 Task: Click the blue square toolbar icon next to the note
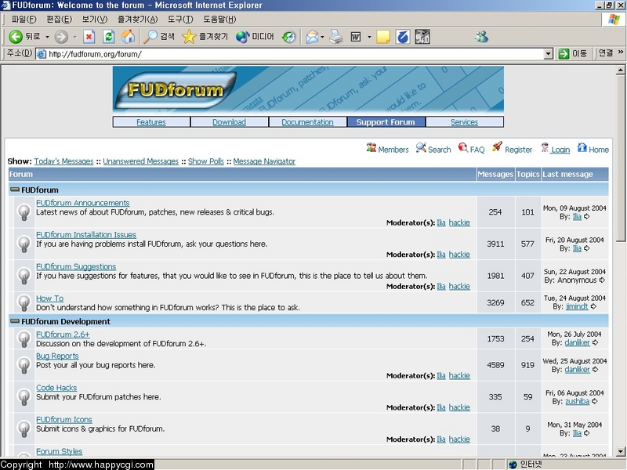click(x=403, y=37)
